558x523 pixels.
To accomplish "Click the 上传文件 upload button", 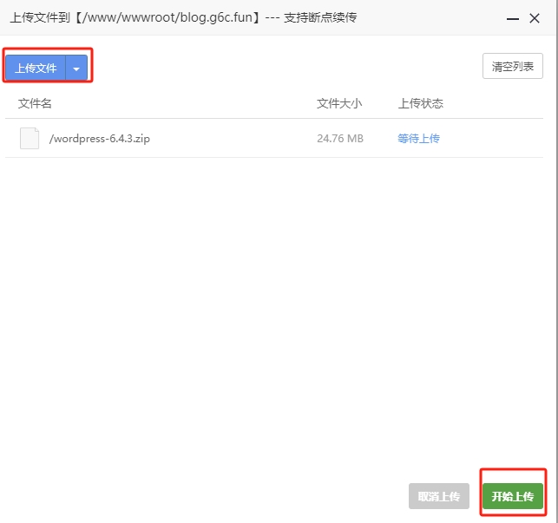I will [36, 68].
